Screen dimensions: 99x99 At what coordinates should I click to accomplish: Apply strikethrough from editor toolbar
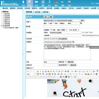(48, 71)
